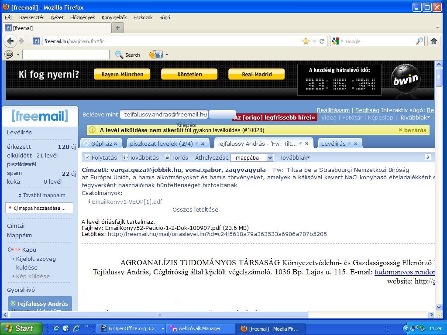Expand OpenOffice.org taskbar group dropdown
This screenshot has width=447, height=335.
[162, 328]
